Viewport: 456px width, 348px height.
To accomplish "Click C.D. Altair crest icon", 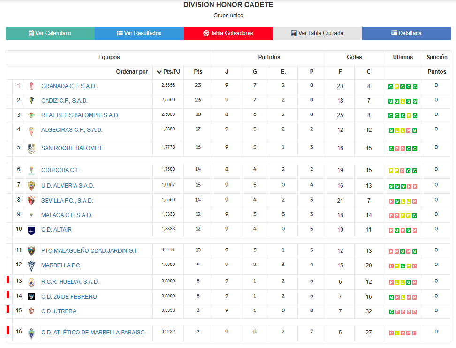I will click(31, 230).
